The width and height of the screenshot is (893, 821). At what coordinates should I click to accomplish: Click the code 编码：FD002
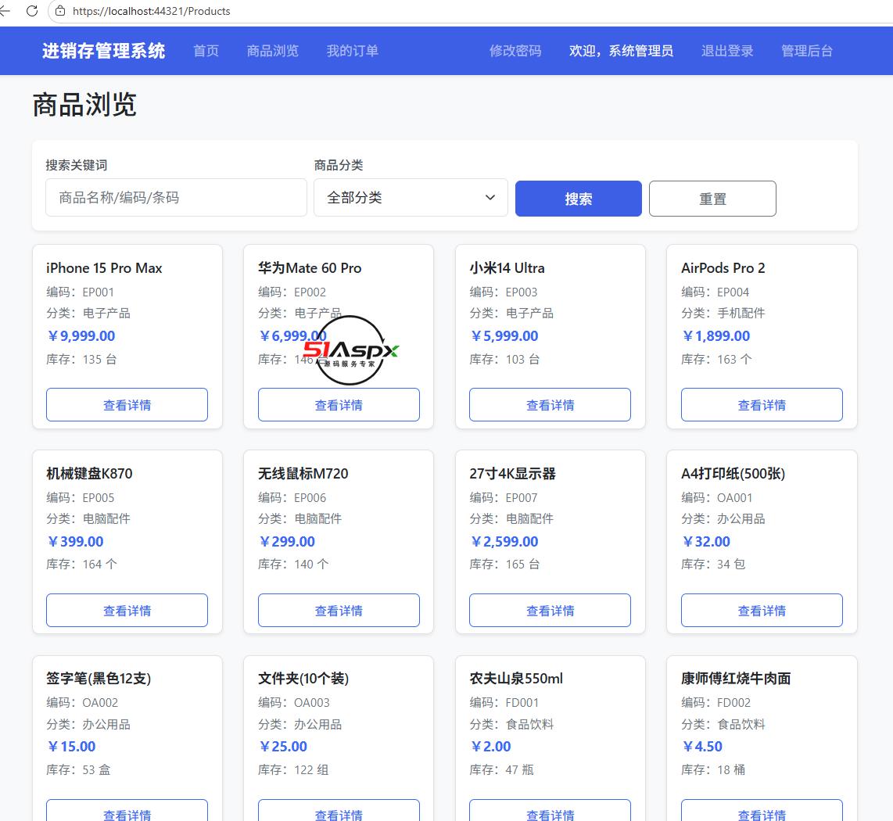(715, 703)
